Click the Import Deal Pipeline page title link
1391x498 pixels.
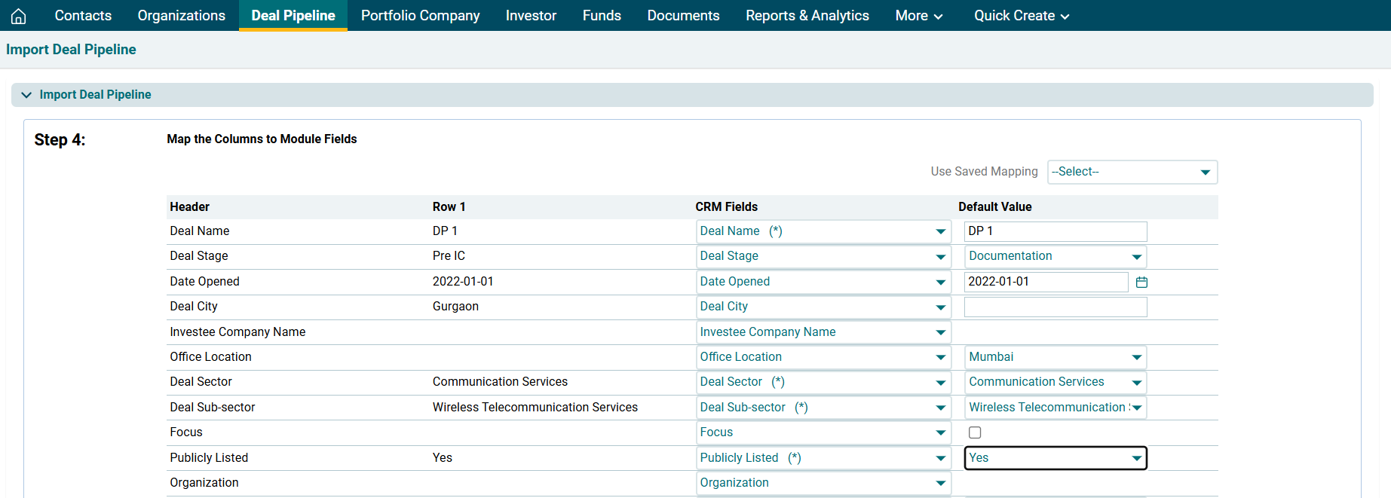click(x=71, y=50)
